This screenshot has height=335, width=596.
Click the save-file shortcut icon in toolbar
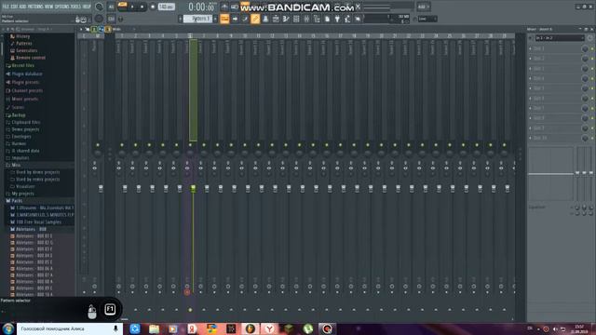[327, 19]
